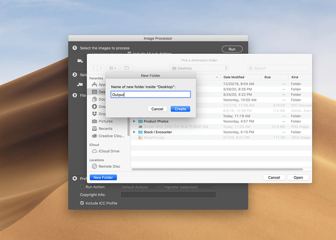Toggle Include All sub-folders checkbox
The image size is (336, 240).
[129, 53]
